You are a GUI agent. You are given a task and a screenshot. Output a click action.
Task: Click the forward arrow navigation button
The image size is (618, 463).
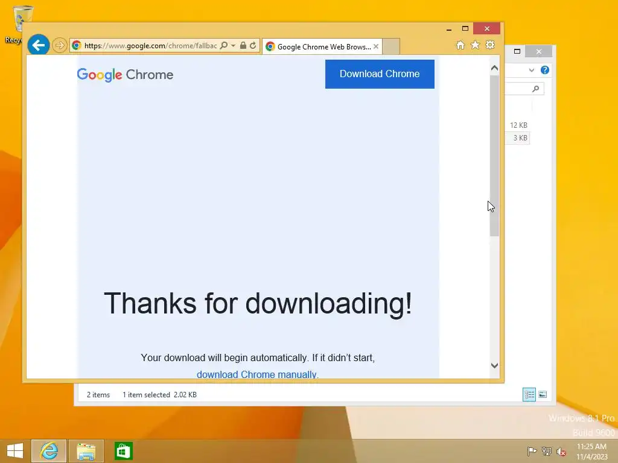59,45
